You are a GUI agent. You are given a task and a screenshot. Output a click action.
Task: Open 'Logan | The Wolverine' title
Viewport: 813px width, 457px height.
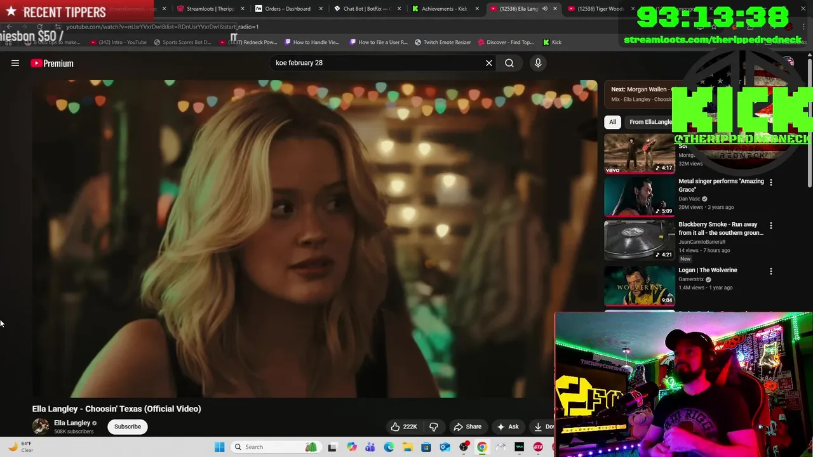708,270
